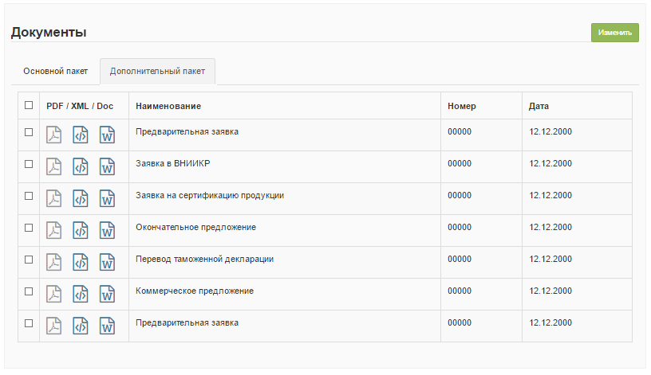The height and width of the screenshot is (375, 651).
Task: Select the Коммерческое предложение row checkbox
Action: point(29,291)
